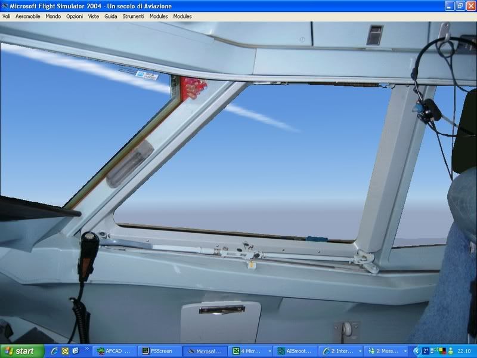Switch to FSScreen taskbar button
477x358 pixels.
pos(160,351)
